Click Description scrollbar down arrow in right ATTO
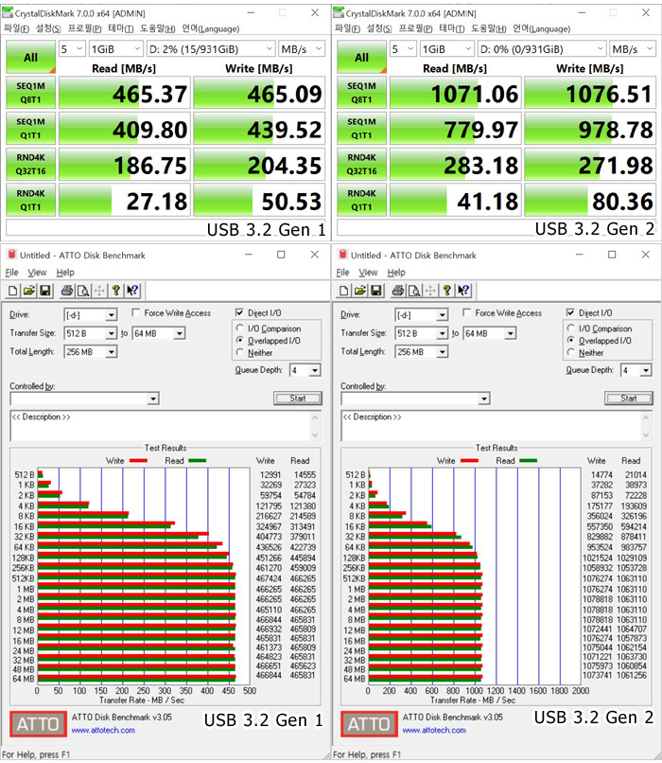Viewport: 662px width, 763px height. [646, 435]
